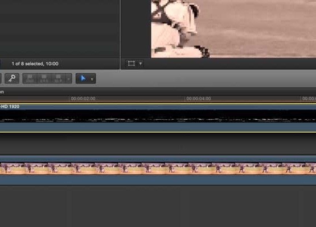The image size is (316, 227).
Task: Expand the Transform options dropdown arrow
Action: [141, 64]
